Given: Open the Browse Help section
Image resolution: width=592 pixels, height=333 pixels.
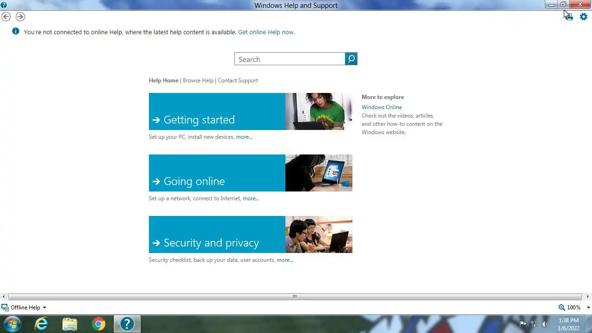Looking at the screenshot, I should coord(198,80).
